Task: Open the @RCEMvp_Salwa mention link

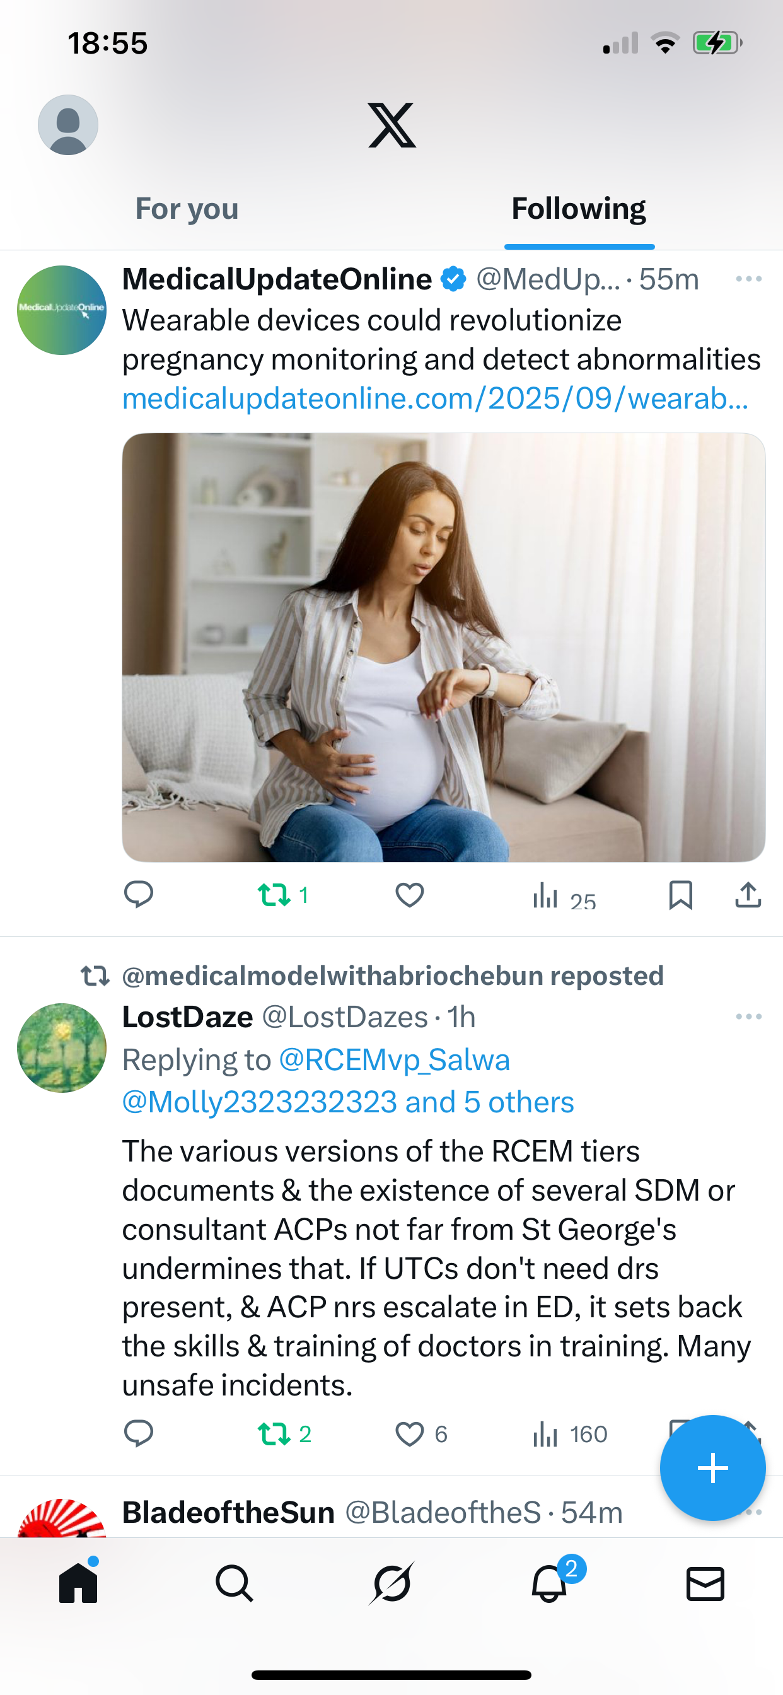Action: tap(394, 1060)
